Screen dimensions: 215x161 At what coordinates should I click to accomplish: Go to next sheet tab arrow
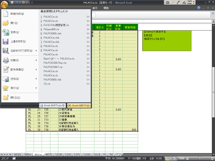7,155
